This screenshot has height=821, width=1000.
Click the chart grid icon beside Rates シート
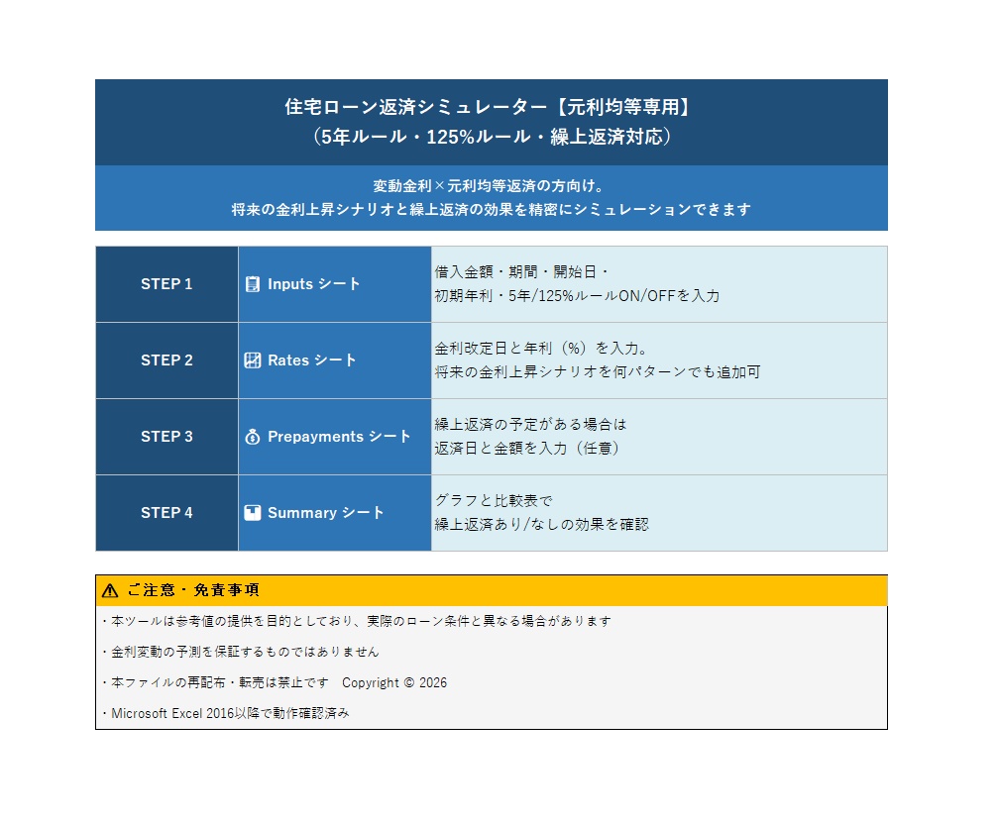[x=252, y=360]
